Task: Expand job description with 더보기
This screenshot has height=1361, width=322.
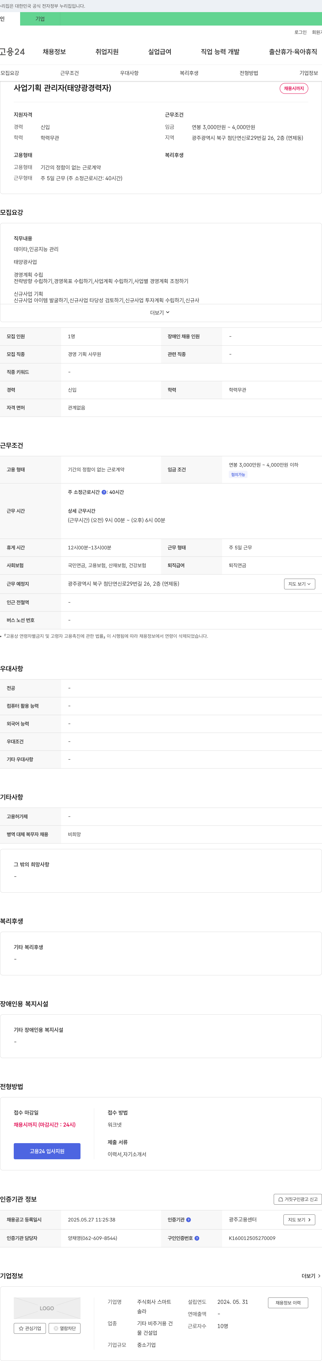Action: click(x=160, y=313)
